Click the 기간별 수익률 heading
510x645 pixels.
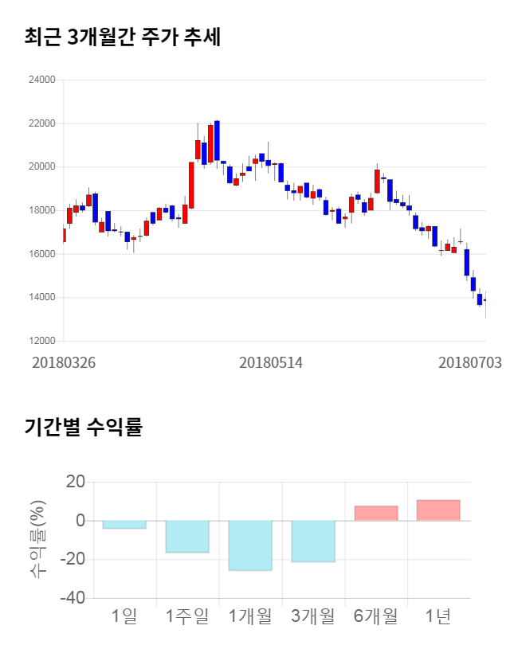click(x=83, y=427)
